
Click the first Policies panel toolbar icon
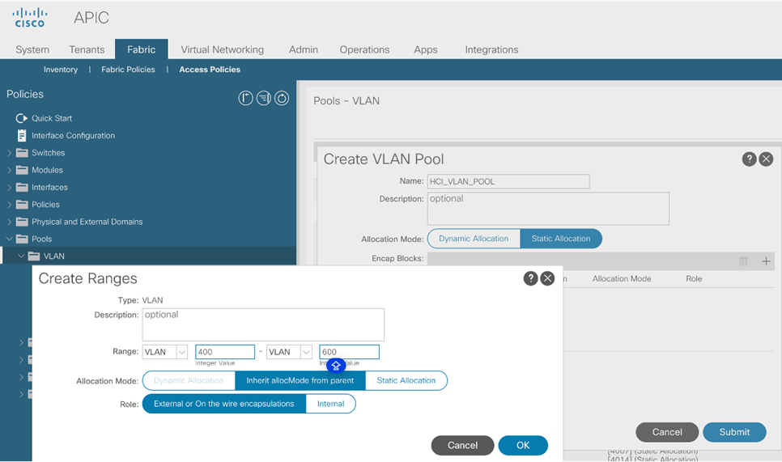click(x=245, y=98)
